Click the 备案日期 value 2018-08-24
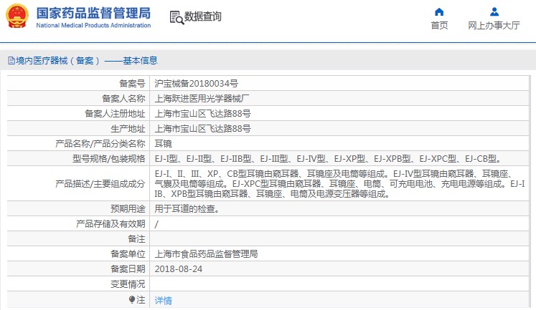 point(179,269)
